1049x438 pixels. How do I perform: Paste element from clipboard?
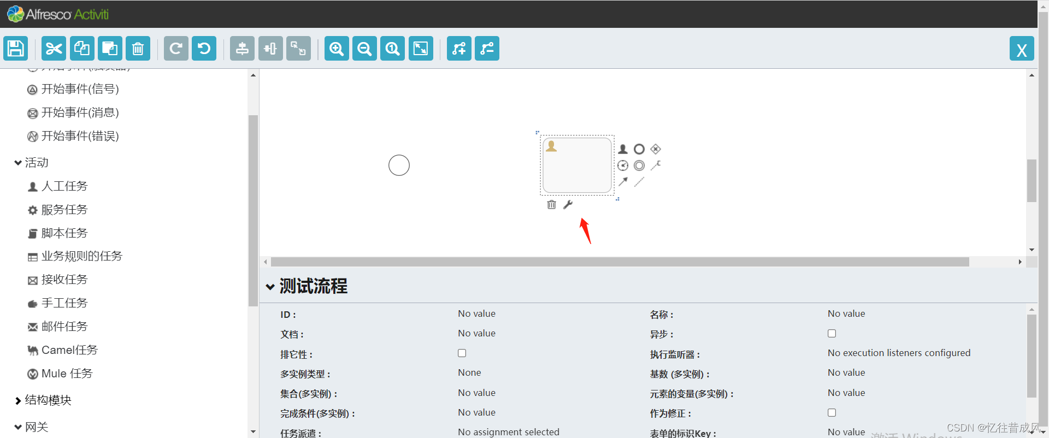(110, 49)
